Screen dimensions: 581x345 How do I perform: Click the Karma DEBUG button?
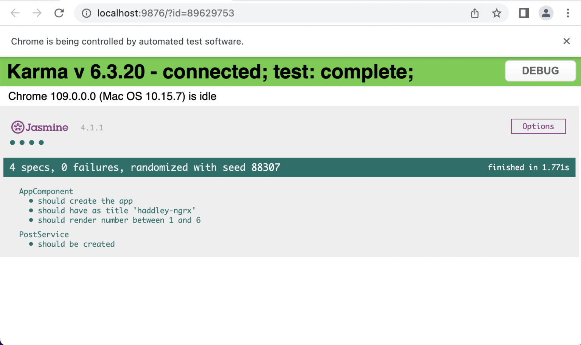(x=540, y=71)
